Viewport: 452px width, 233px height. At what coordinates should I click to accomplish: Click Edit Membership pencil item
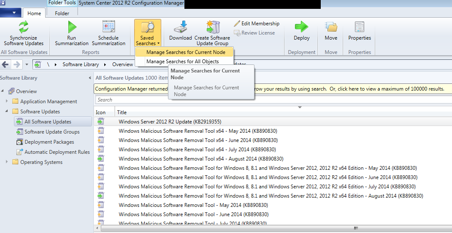coord(257,24)
